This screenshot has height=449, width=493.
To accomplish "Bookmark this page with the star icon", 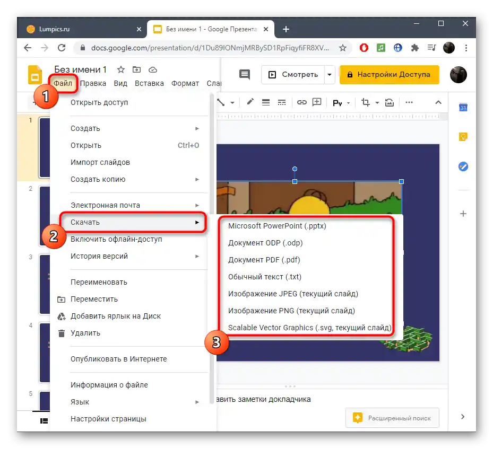I will pyautogui.click(x=343, y=48).
